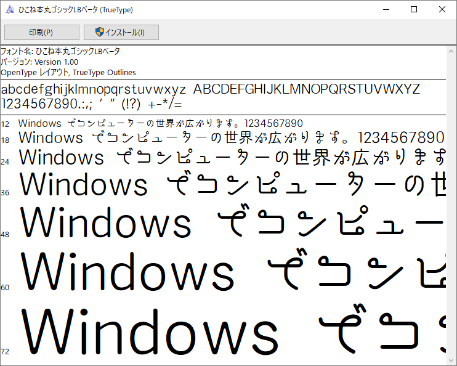Click the lowercase abcdefghijklm alphabet sample
The height and width of the screenshot is (366, 457).
tap(93, 89)
